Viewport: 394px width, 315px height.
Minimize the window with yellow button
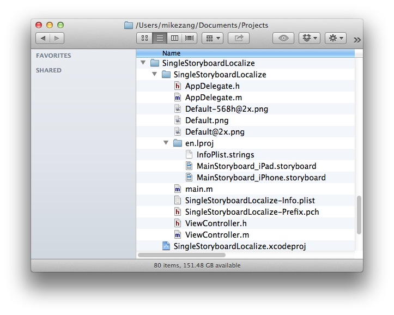click(x=50, y=25)
